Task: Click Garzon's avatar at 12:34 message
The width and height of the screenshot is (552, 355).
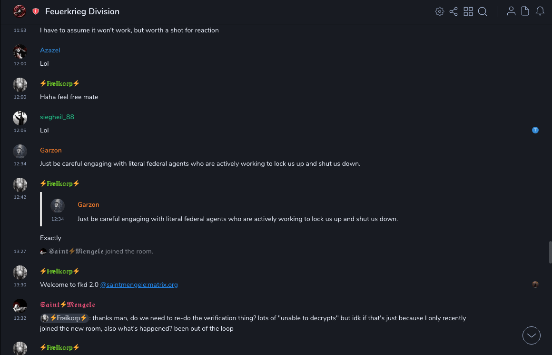Action: [x=20, y=151]
